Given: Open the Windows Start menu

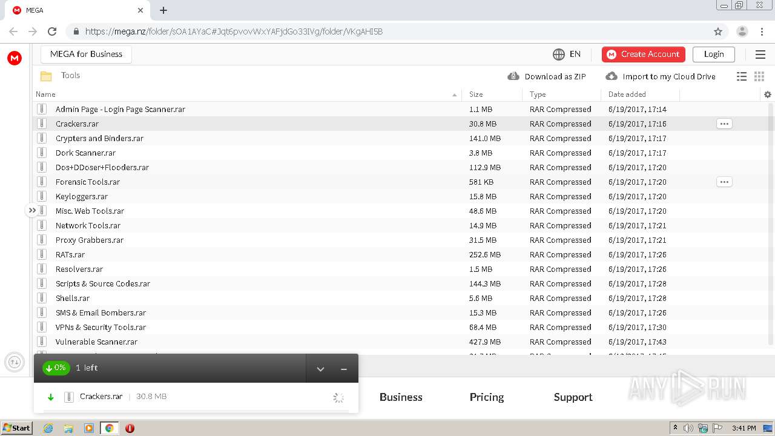Looking at the screenshot, I should coord(17,428).
